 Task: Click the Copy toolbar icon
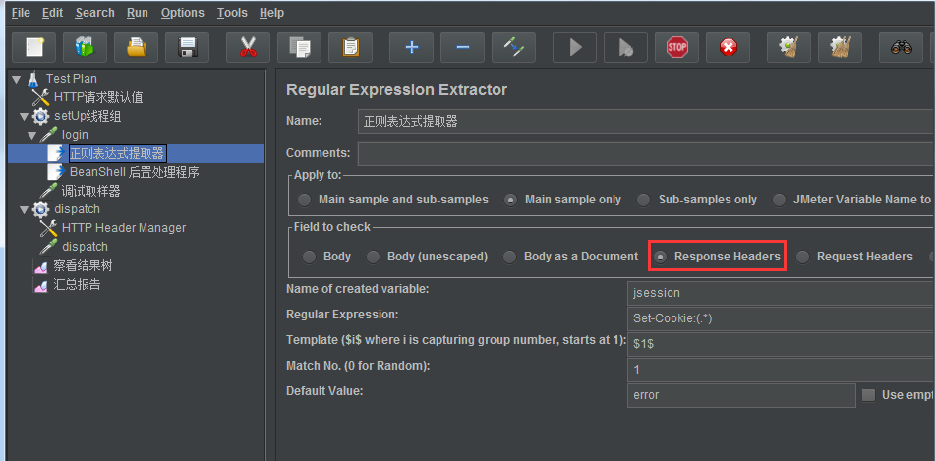point(299,48)
